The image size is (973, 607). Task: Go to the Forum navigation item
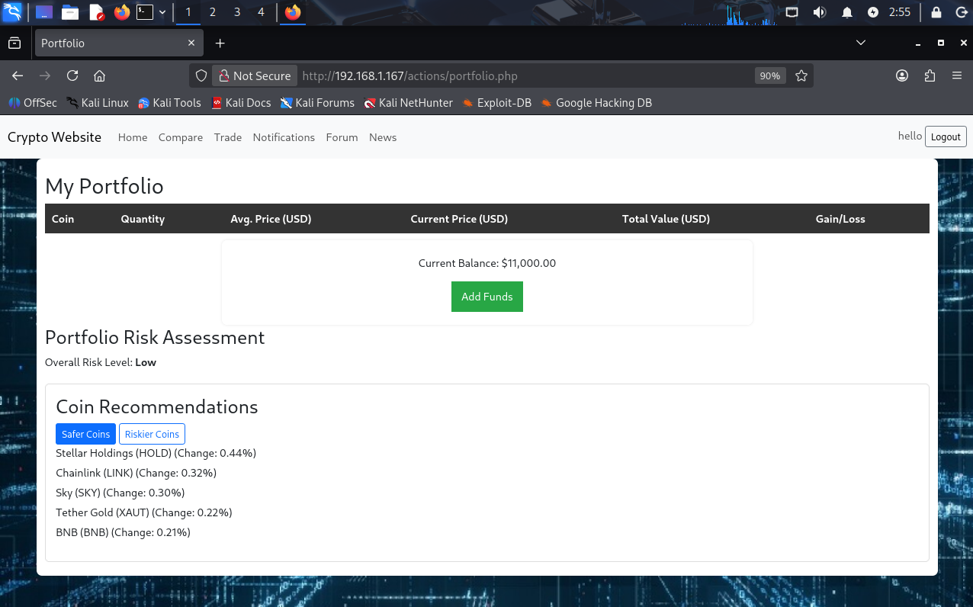coord(342,137)
